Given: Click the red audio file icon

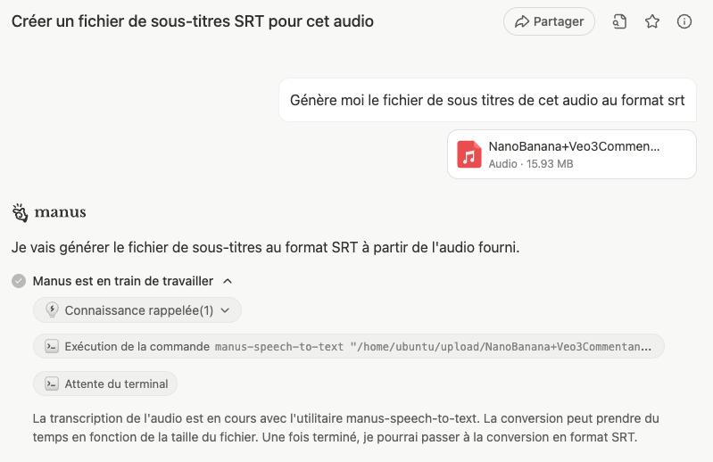Looking at the screenshot, I should click(469, 154).
